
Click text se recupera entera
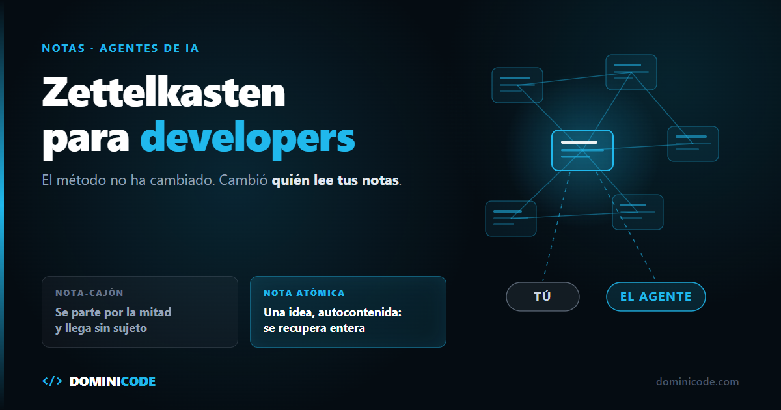click(x=314, y=328)
